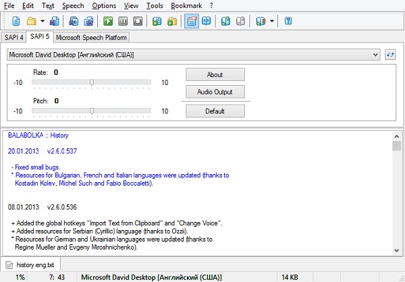
Task: Click the save audio file icon
Action: [74, 21]
